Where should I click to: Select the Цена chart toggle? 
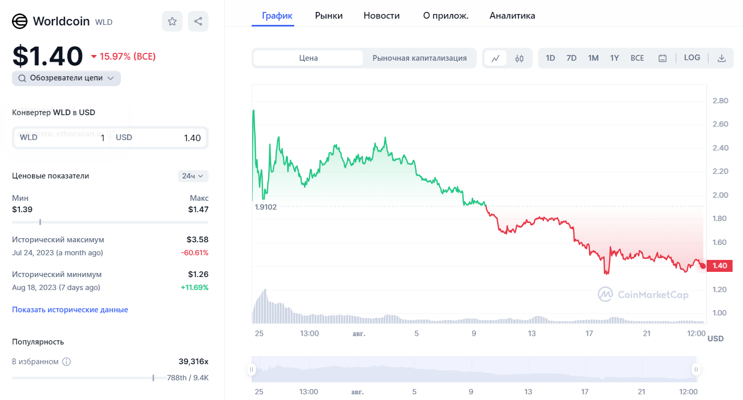coord(308,58)
